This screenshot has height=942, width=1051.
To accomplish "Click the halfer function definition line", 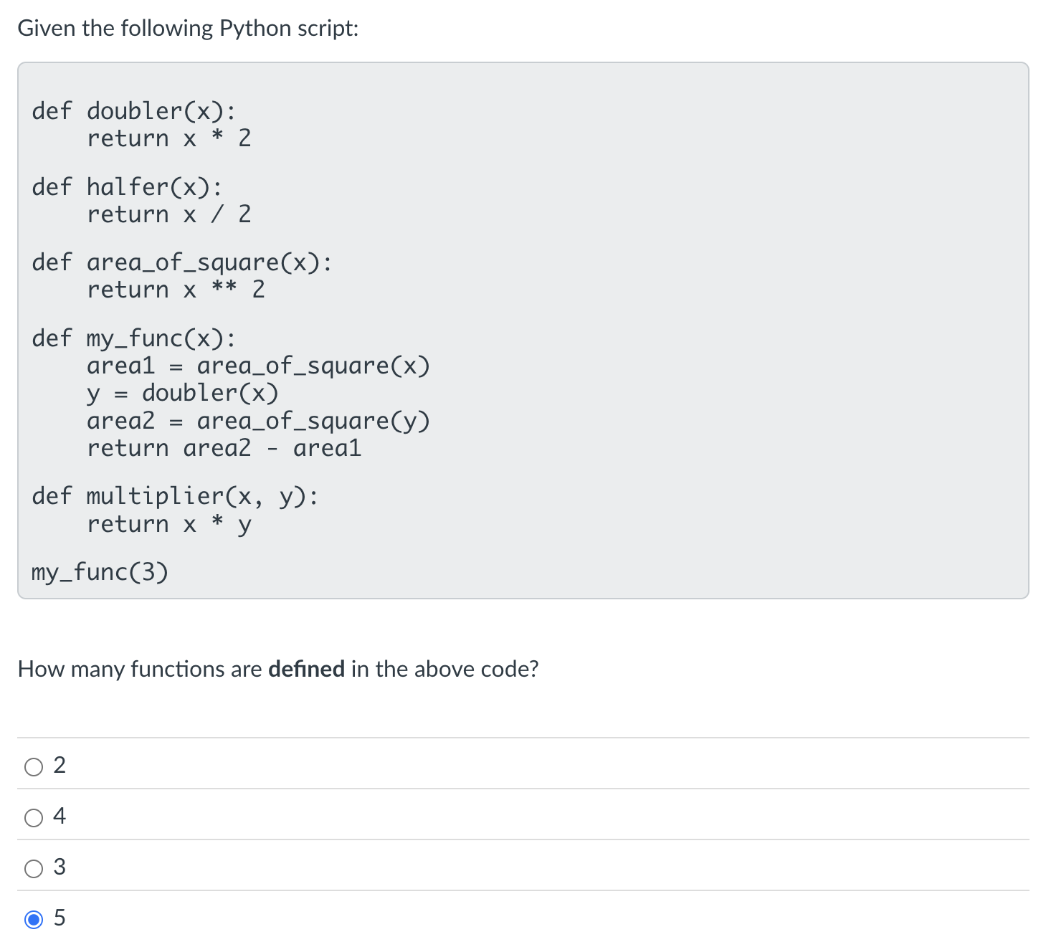I will [x=126, y=187].
